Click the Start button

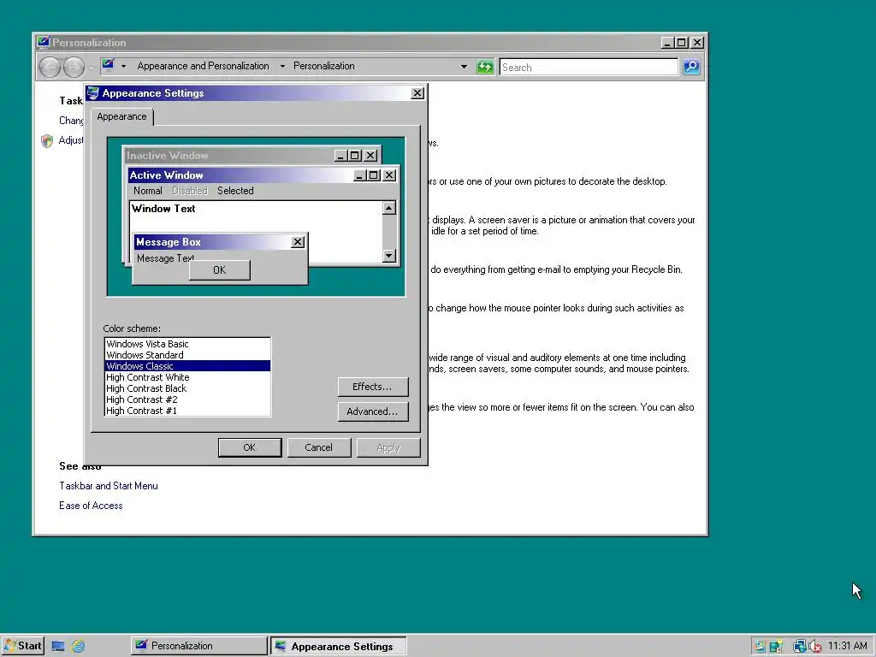coord(22,646)
